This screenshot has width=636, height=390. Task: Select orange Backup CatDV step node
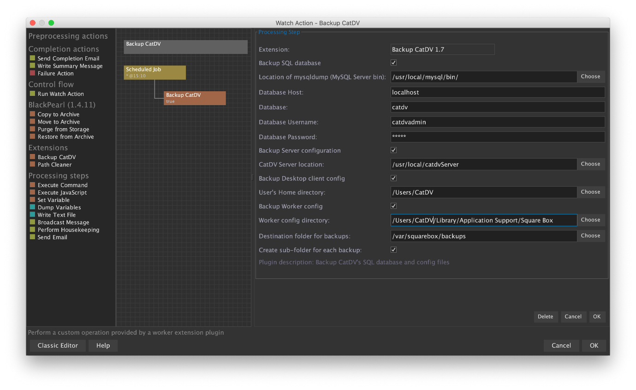(195, 98)
